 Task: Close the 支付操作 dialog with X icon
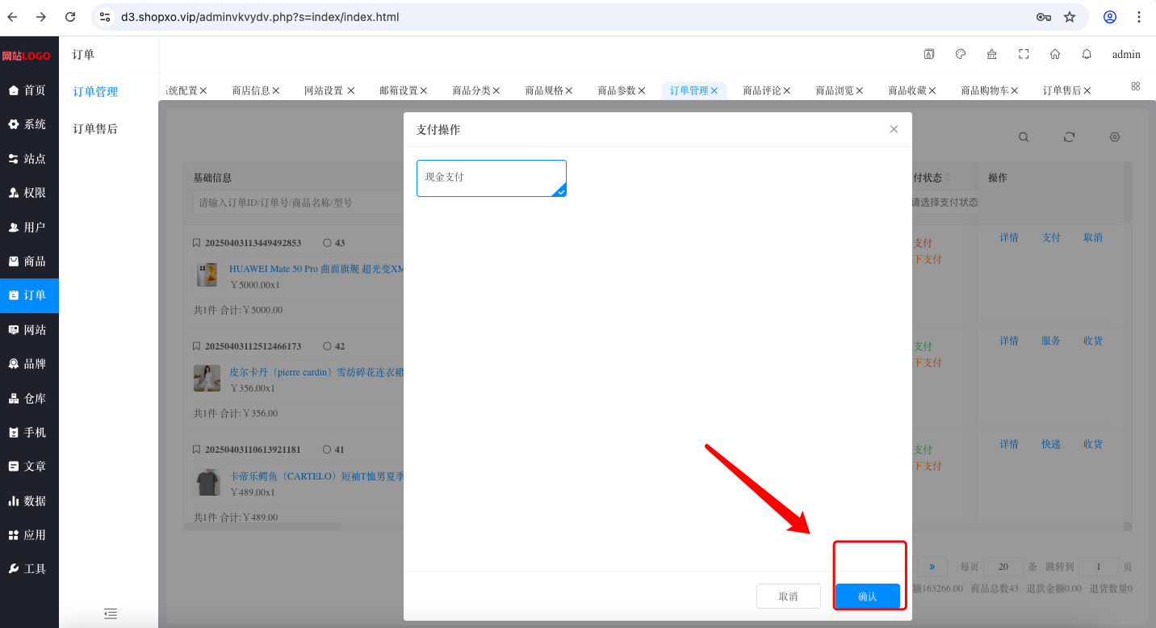click(x=894, y=129)
